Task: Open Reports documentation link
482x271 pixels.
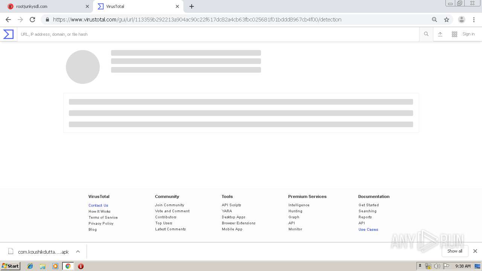Action: (365, 217)
